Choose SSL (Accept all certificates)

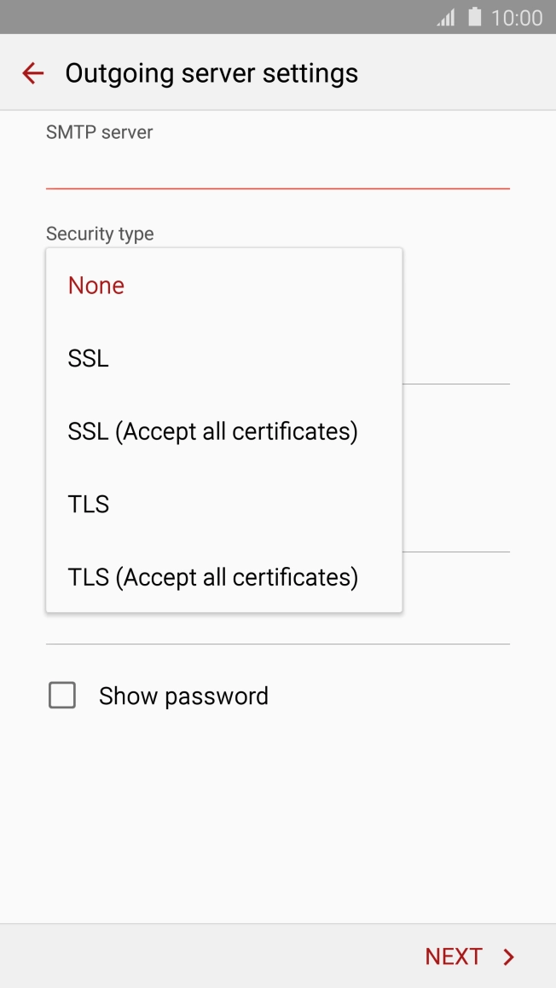click(212, 430)
